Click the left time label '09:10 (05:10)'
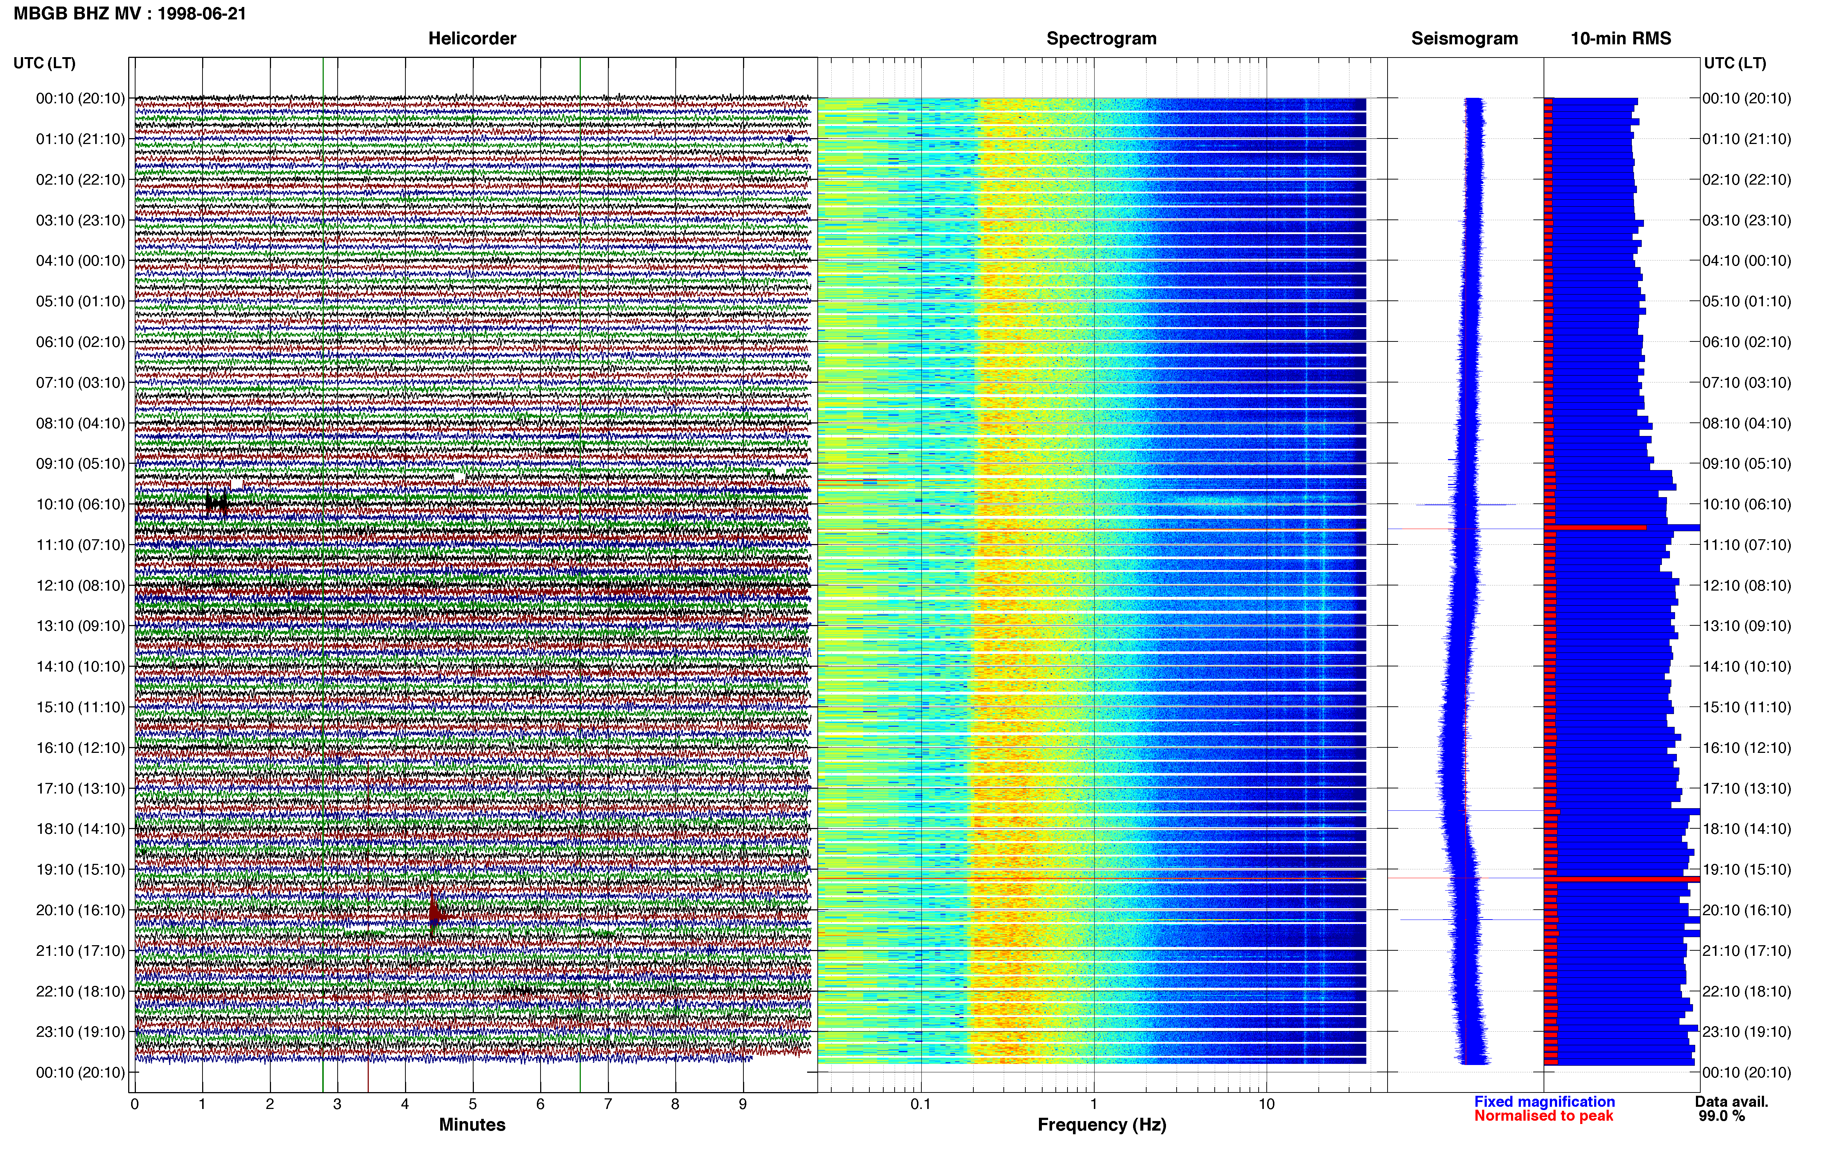Image resolution: width=1838 pixels, height=1150 pixels. point(81,464)
